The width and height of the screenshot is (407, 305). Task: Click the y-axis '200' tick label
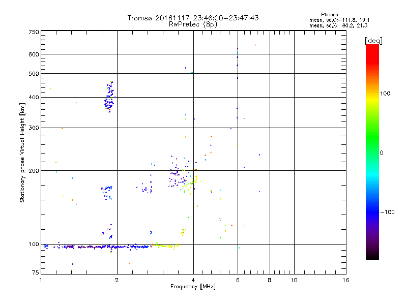[34, 171]
